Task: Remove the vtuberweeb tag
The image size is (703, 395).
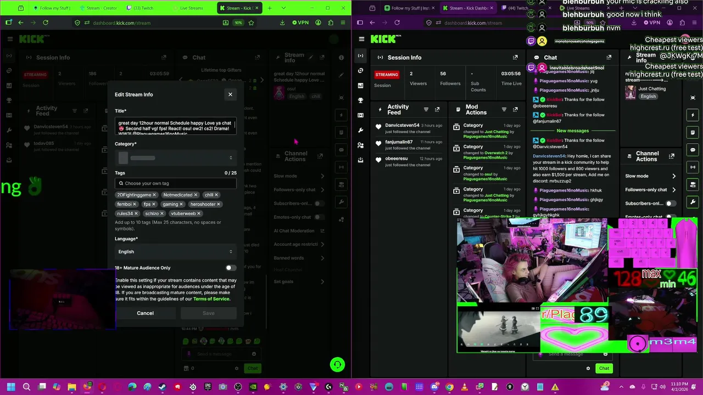Action: coord(199,213)
